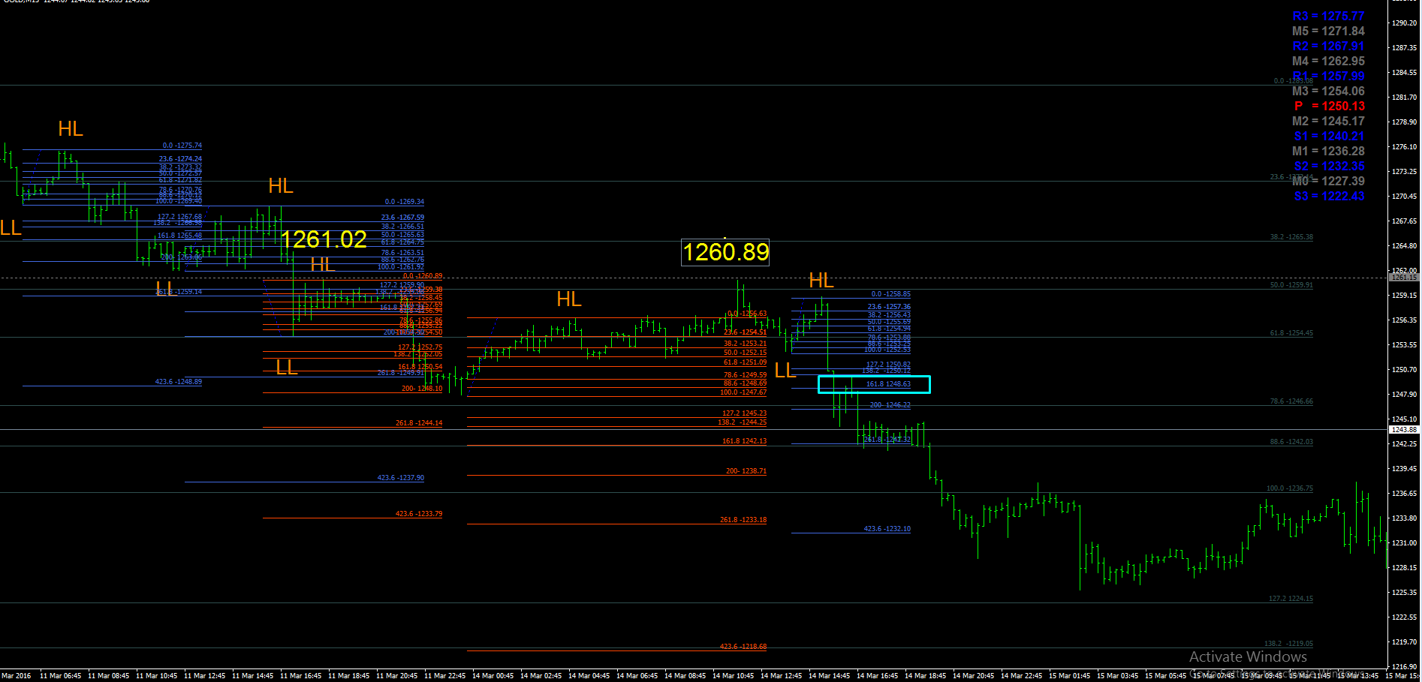The height and width of the screenshot is (682, 1422).
Task: Select the yellow 1261.02 price label
Action: 324,239
